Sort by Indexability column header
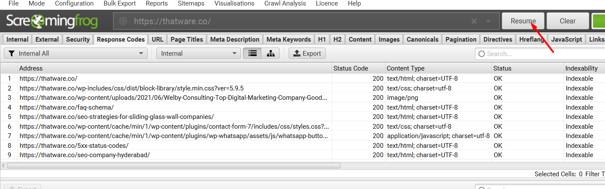 coord(585,68)
